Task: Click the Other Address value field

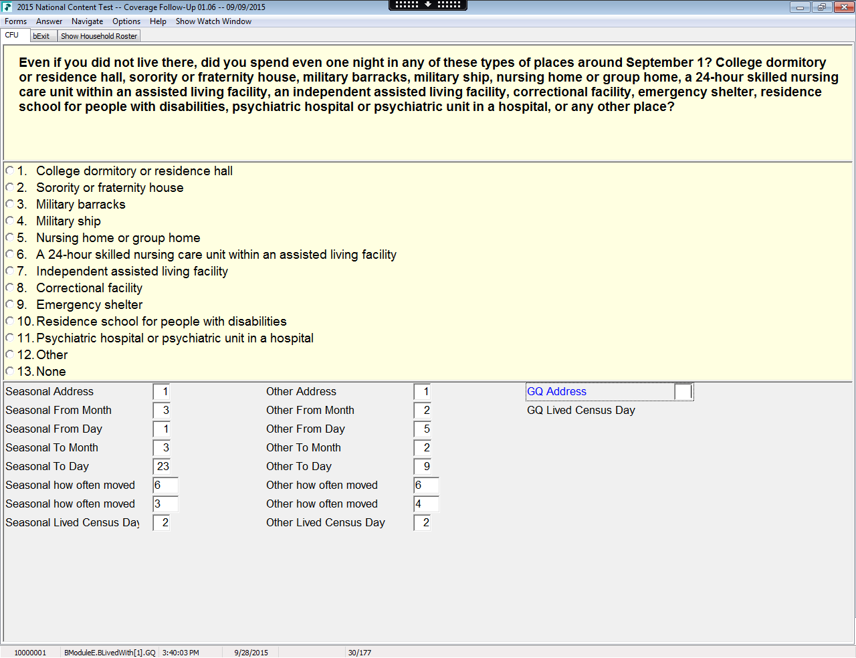Action: point(422,392)
